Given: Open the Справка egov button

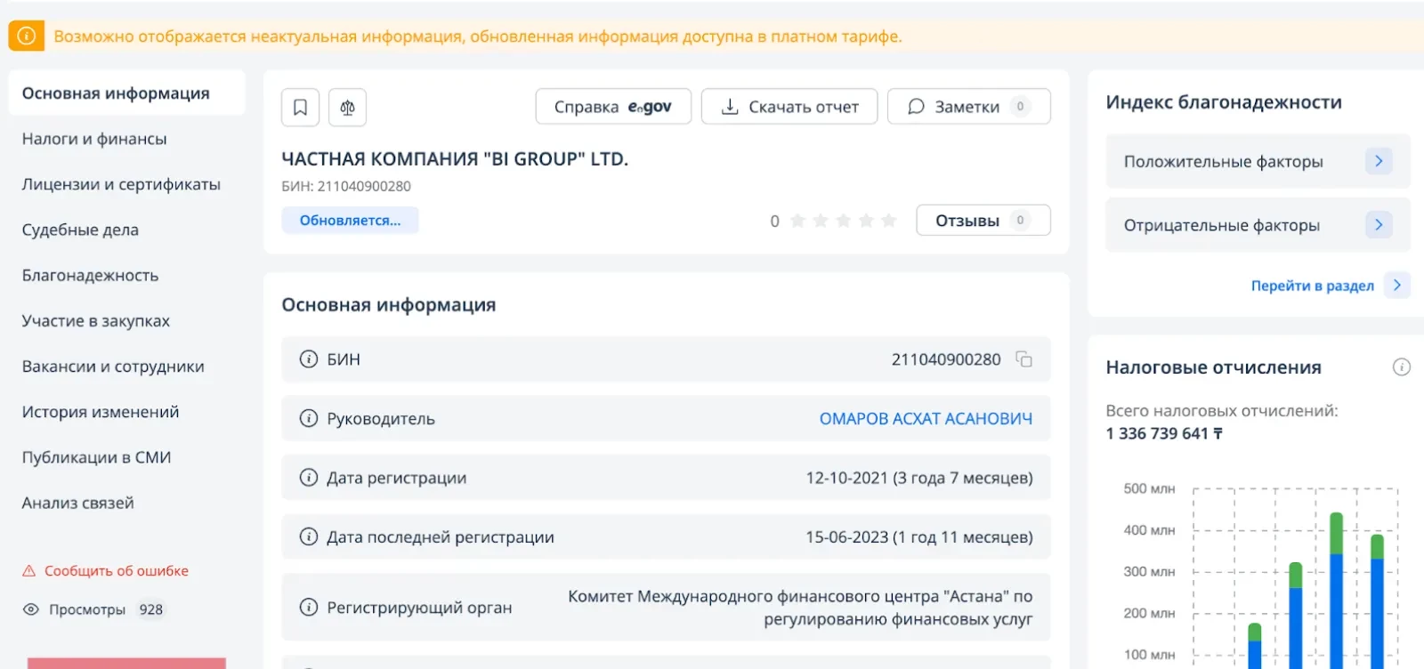Looking at the screenshot, I should coord(612,107).
